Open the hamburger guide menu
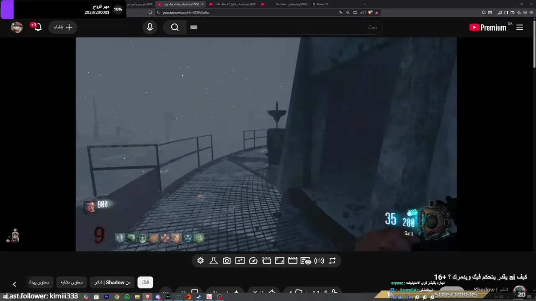This screenshot has width=536, height=301. (x=520, y=27)
